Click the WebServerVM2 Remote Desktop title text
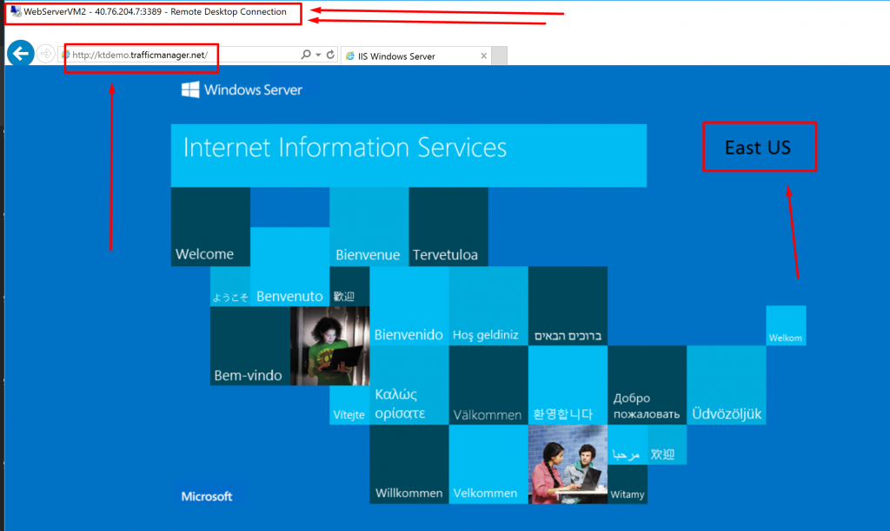 (155, 11)
